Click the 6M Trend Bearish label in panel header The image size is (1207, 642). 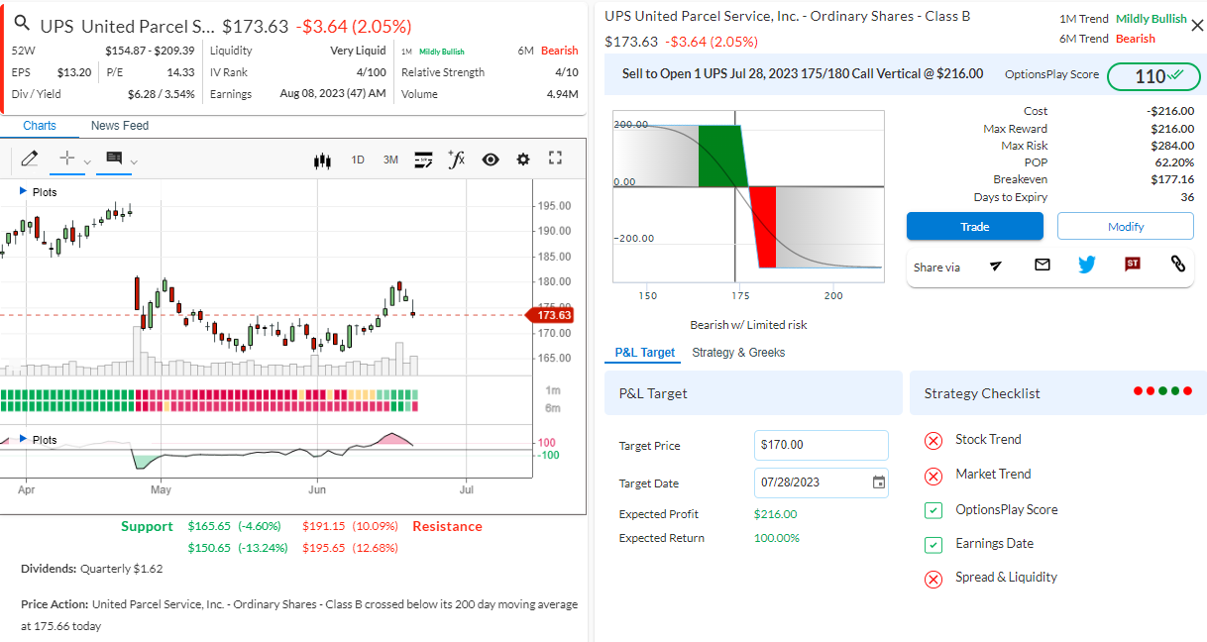point(1136,39)
